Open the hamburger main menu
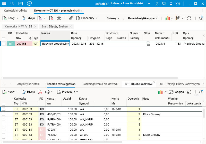Image resolution: width=206 pixels, height=144 pixels. [4, 4]
